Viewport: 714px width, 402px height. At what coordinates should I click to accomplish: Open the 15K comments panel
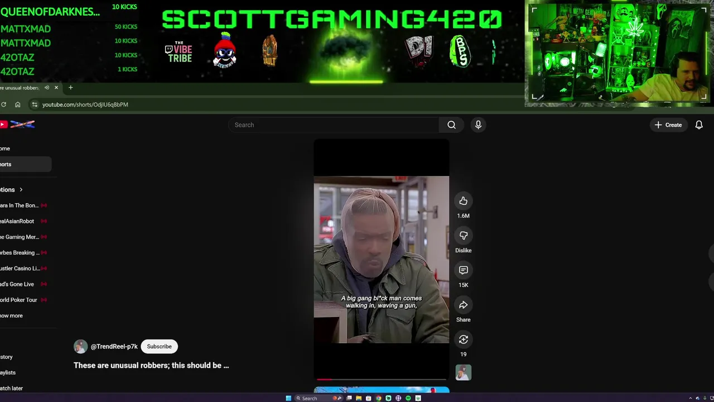pyautogui.click(x=463, y=270)
